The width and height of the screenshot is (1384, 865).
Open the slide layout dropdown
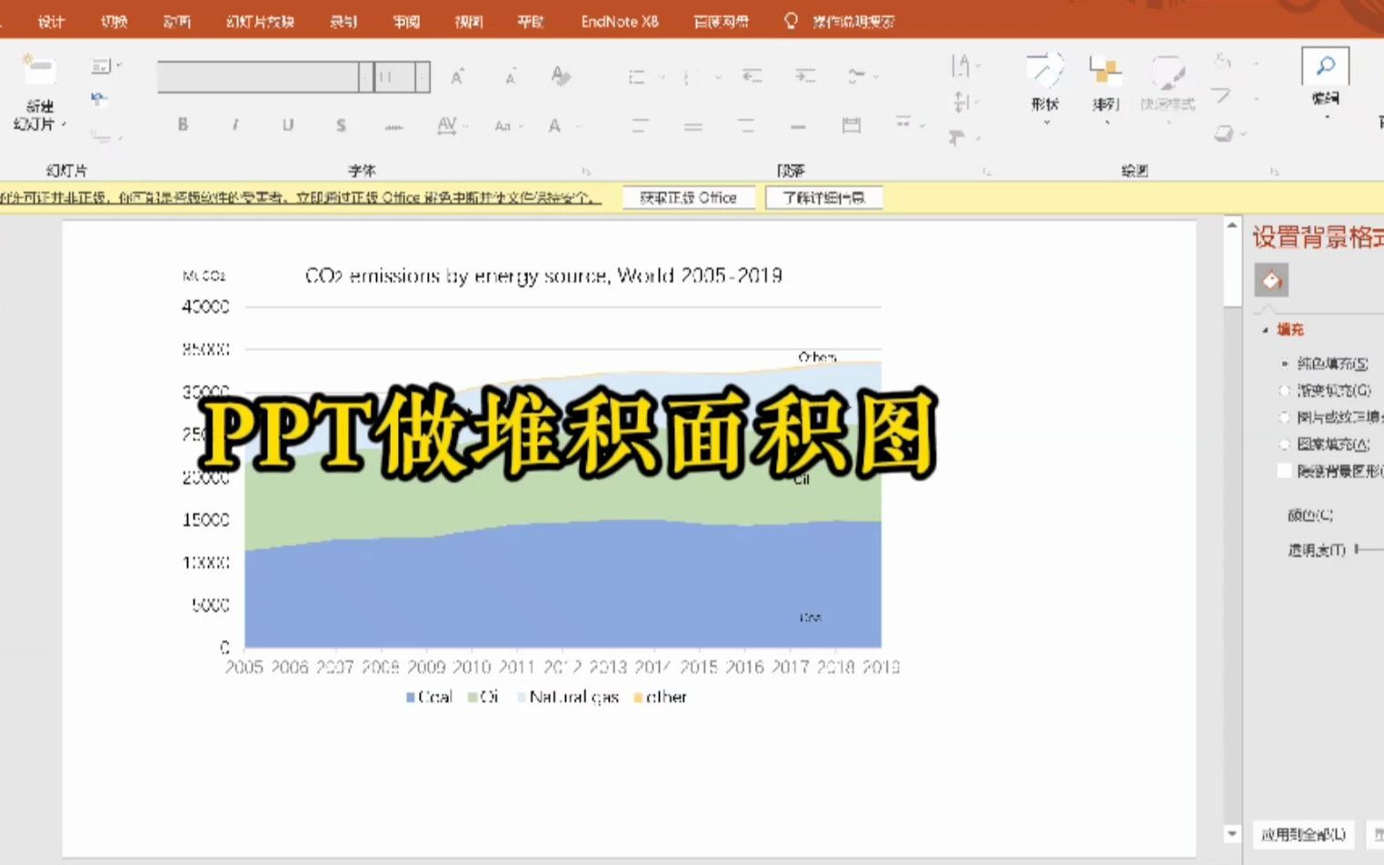pos(105,66)
